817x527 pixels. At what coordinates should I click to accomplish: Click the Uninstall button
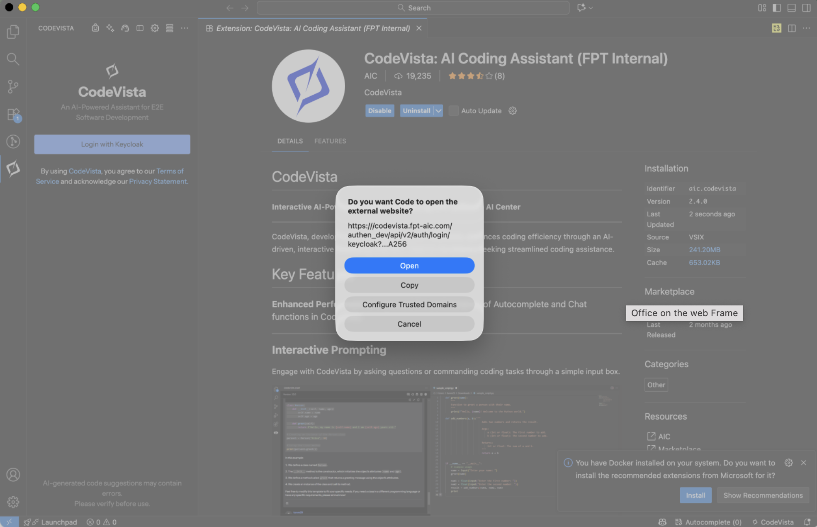(x=416, y=111)
